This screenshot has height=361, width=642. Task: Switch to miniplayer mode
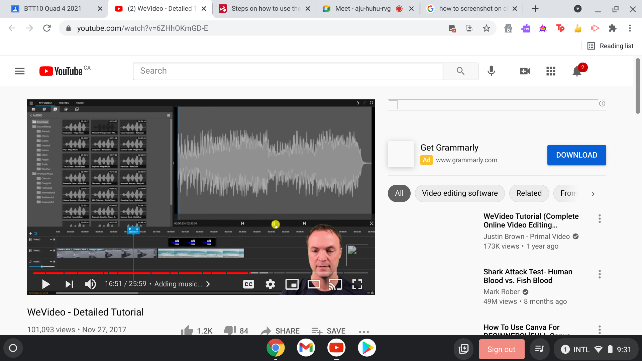[x=292, y=284]
